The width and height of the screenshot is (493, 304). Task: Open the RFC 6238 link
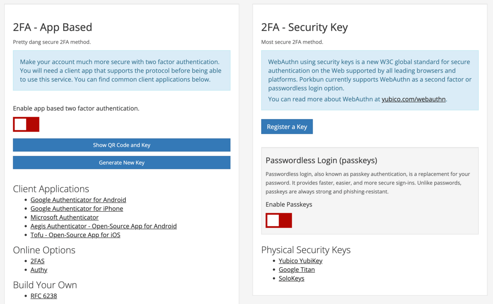point(44,296)
